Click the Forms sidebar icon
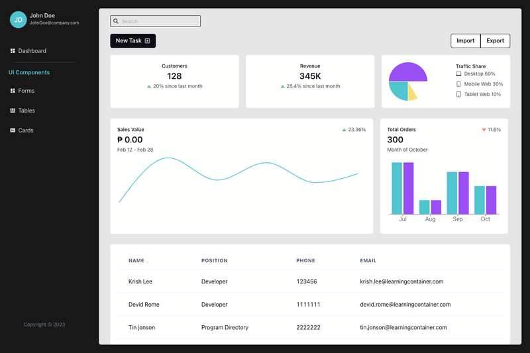The width and height of the screenshot is (530, 353). tap(13, 91)
